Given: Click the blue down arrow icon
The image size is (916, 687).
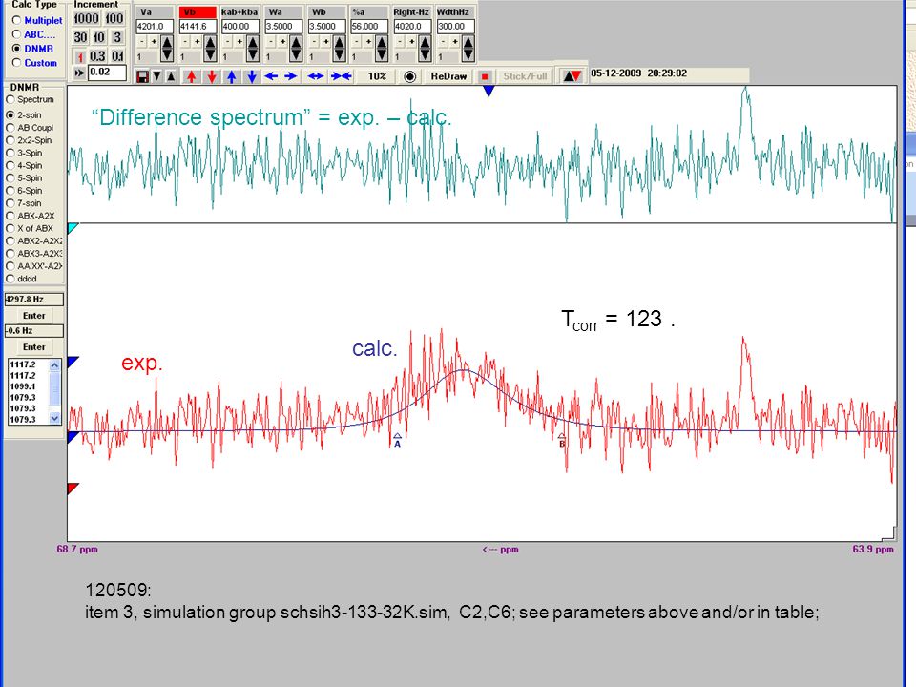Looking at the screenshot, I should pos(252,76).
